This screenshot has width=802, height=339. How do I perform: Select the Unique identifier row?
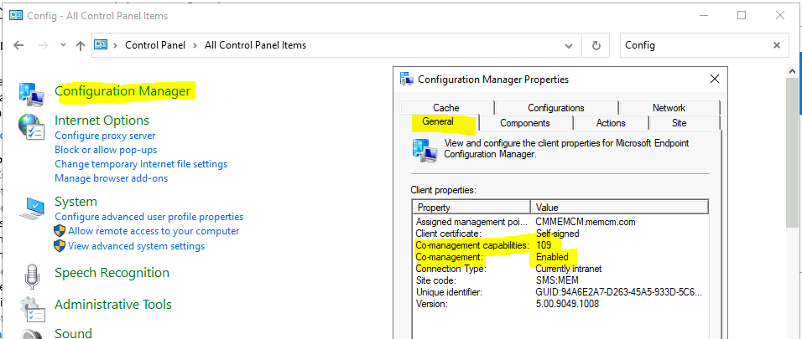pyautogui.click(x=560, y=292)
